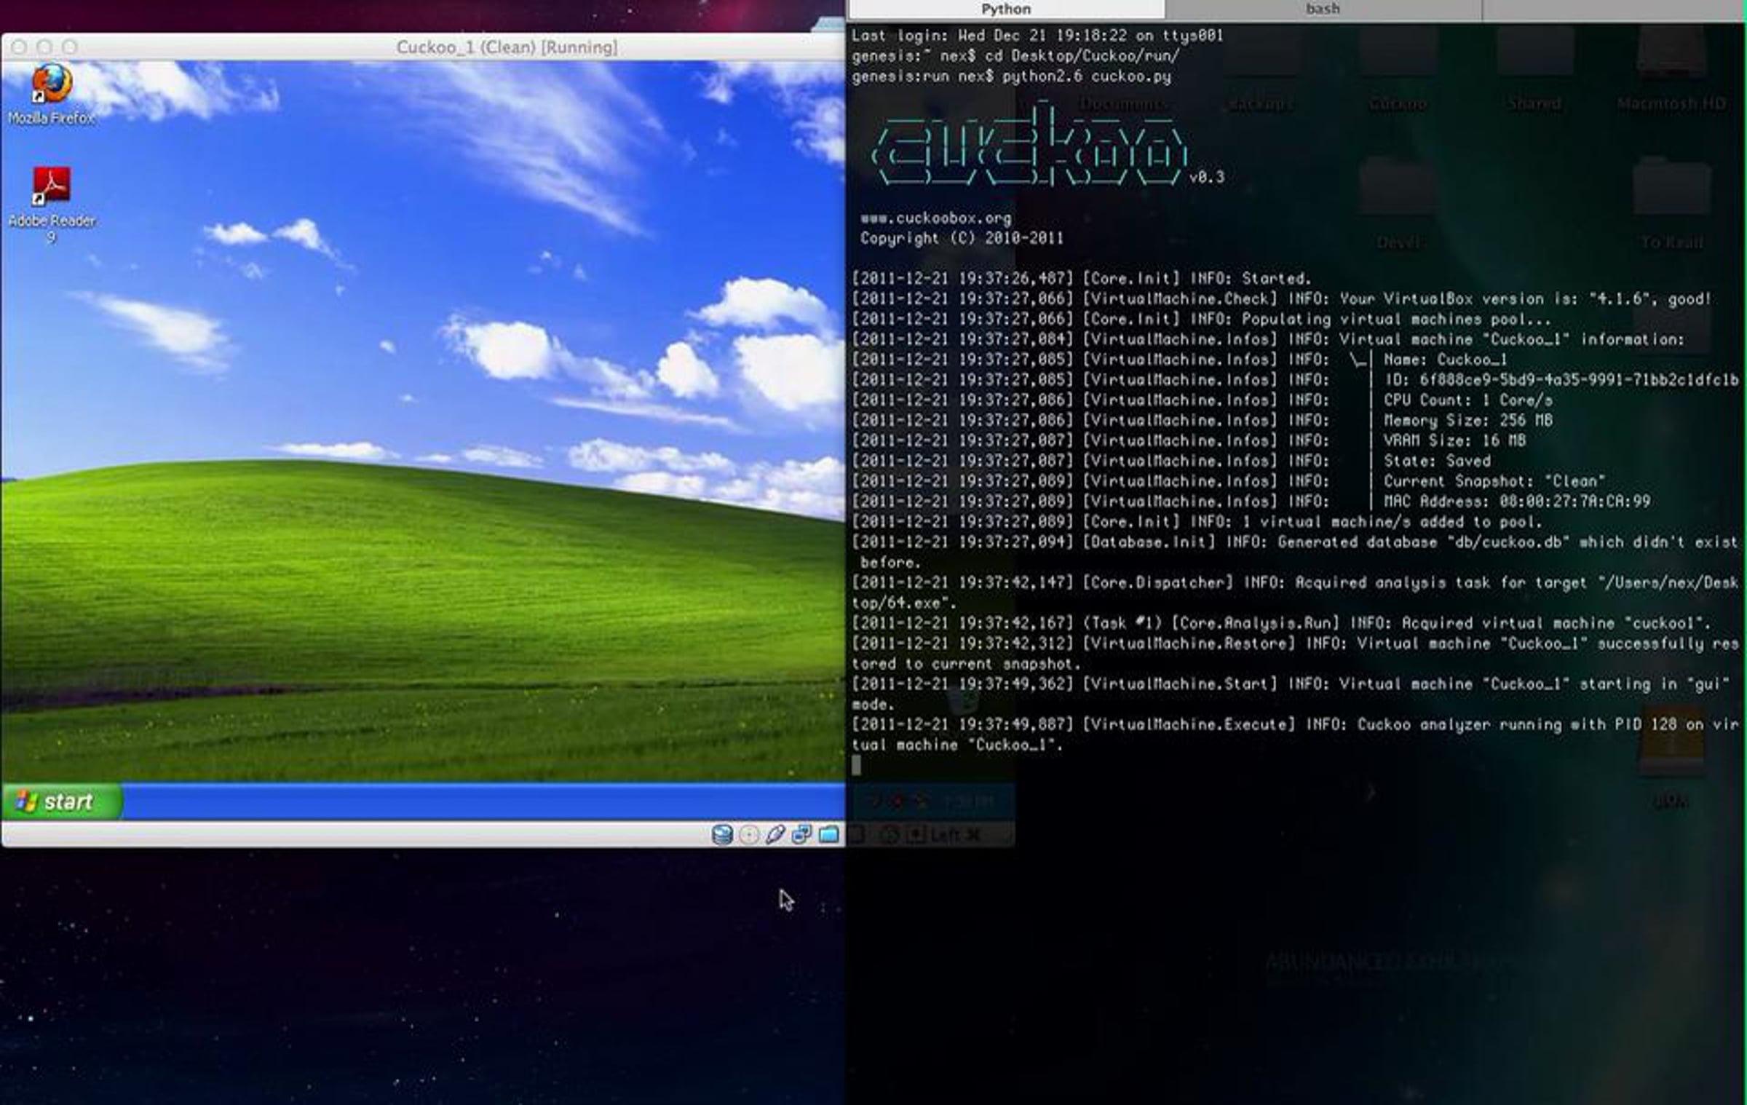Click the 'Copyright (C) 2010-2011' line
Screen dimensions: 1747x1105
point(962,238)
